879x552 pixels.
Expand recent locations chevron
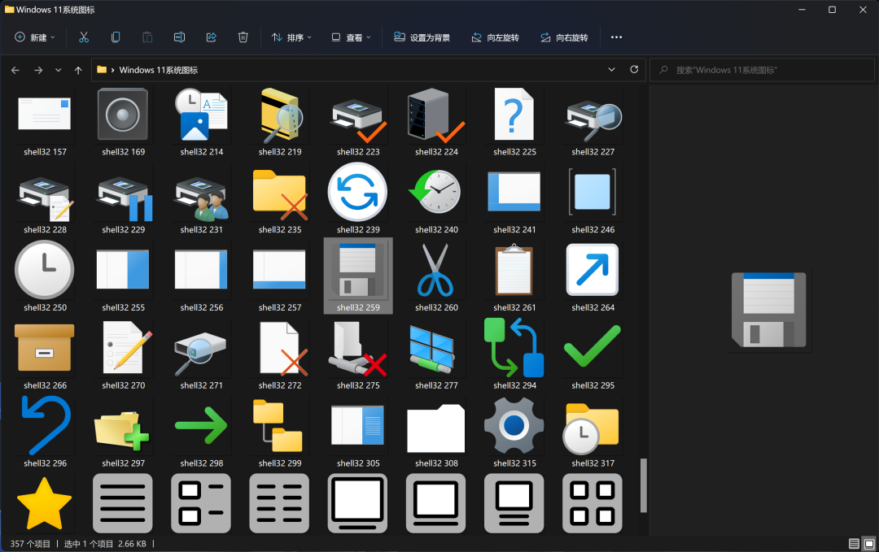(59, 70)
